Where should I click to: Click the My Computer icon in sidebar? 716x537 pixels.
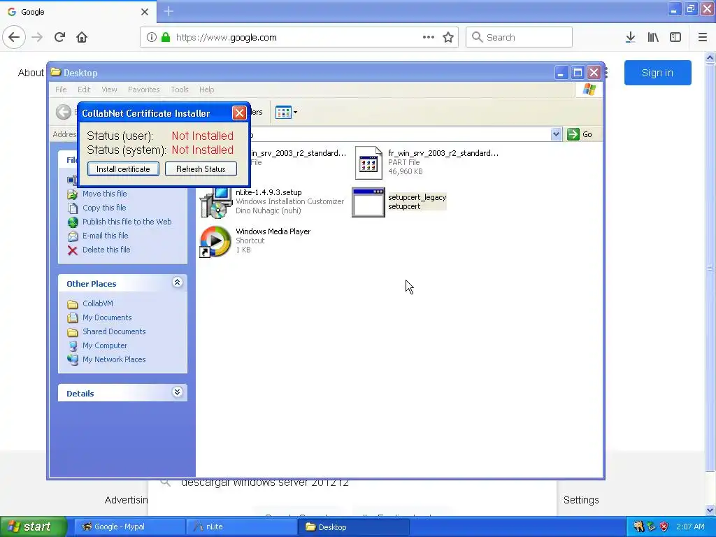click(x=73, y=346)
